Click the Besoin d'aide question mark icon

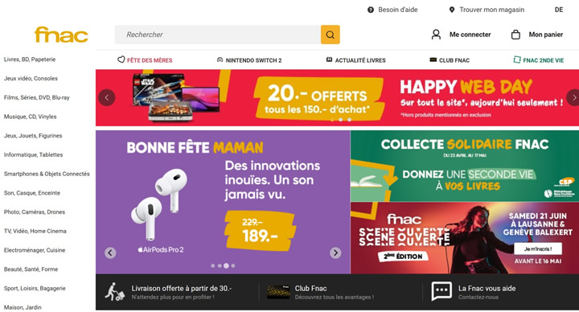[x=371, y=10]
